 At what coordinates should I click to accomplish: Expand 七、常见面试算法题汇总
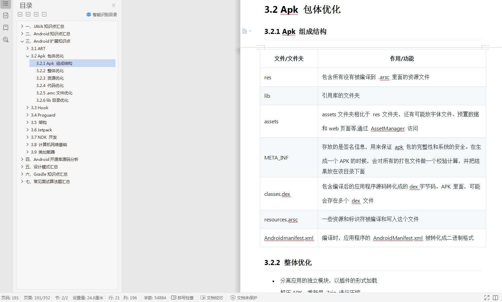point(22,181)
